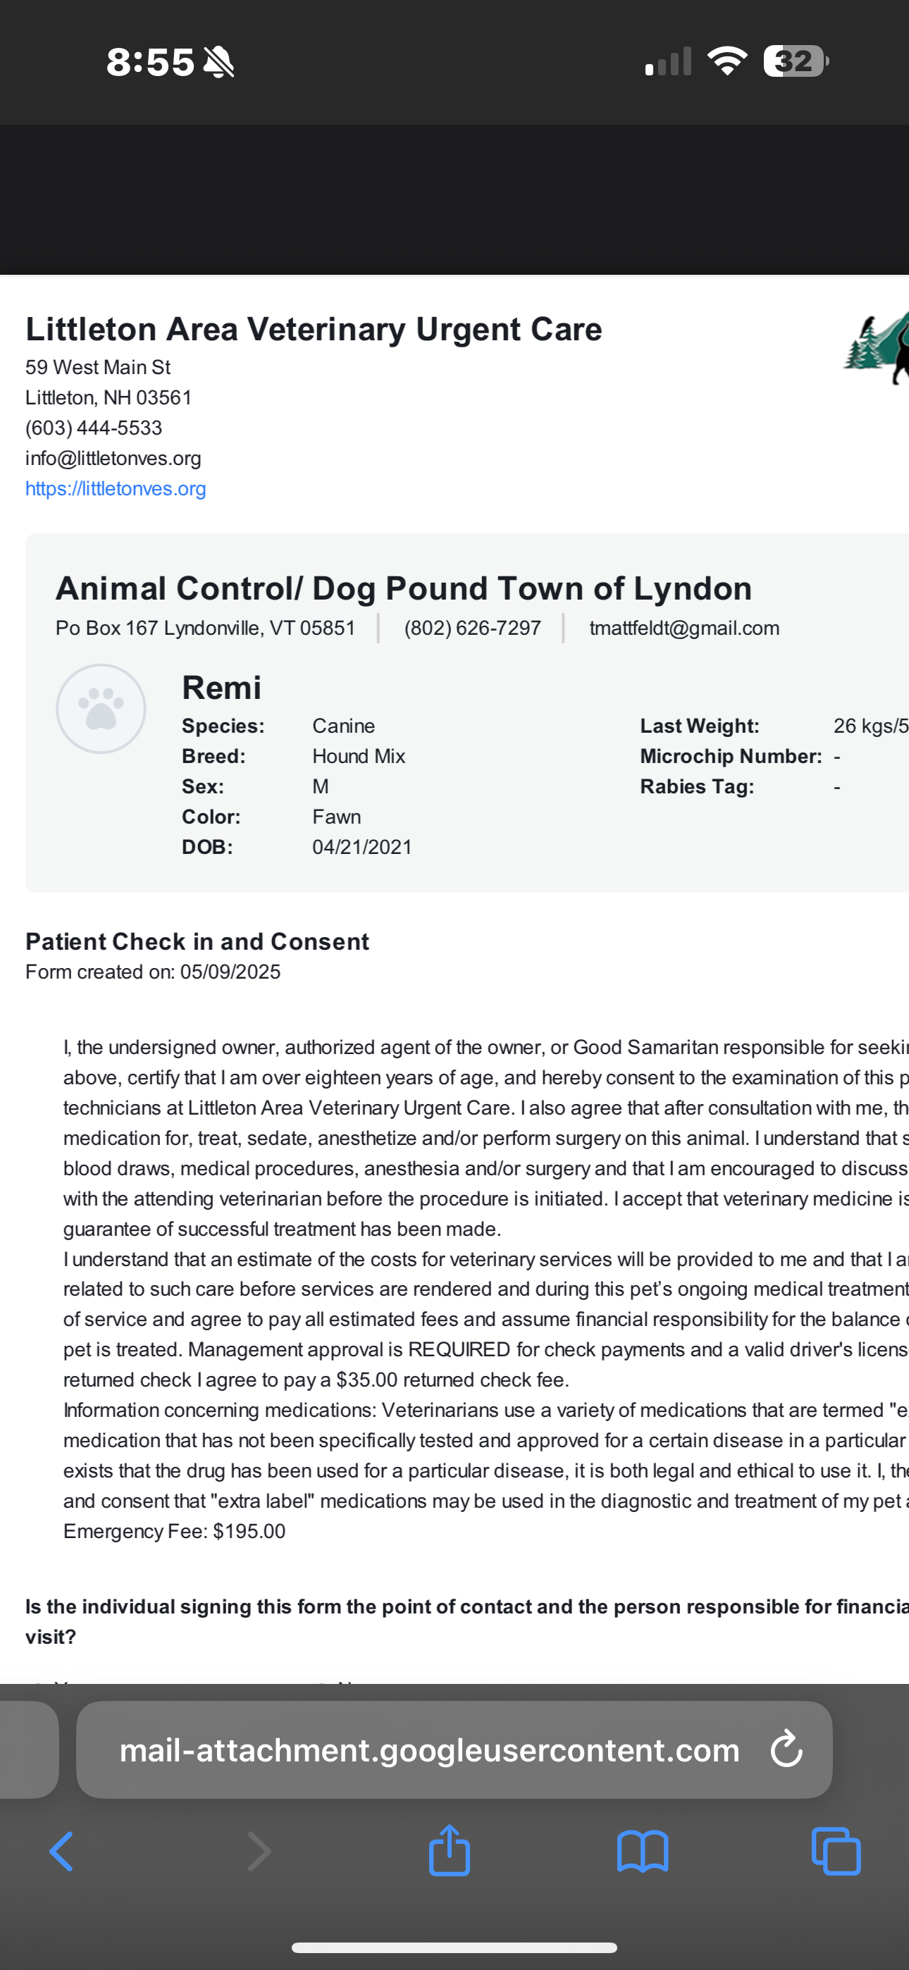The width and height of the screenshot is (909, 1970).
Task: Tap the silent mode bell icon
Action: pos(219,62)
